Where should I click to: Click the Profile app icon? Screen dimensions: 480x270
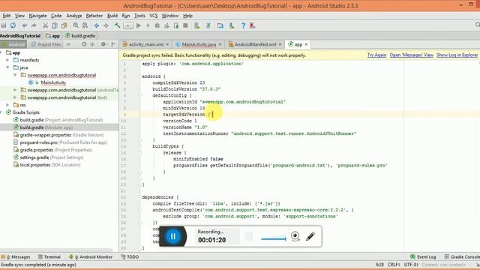tap(166, 25)
